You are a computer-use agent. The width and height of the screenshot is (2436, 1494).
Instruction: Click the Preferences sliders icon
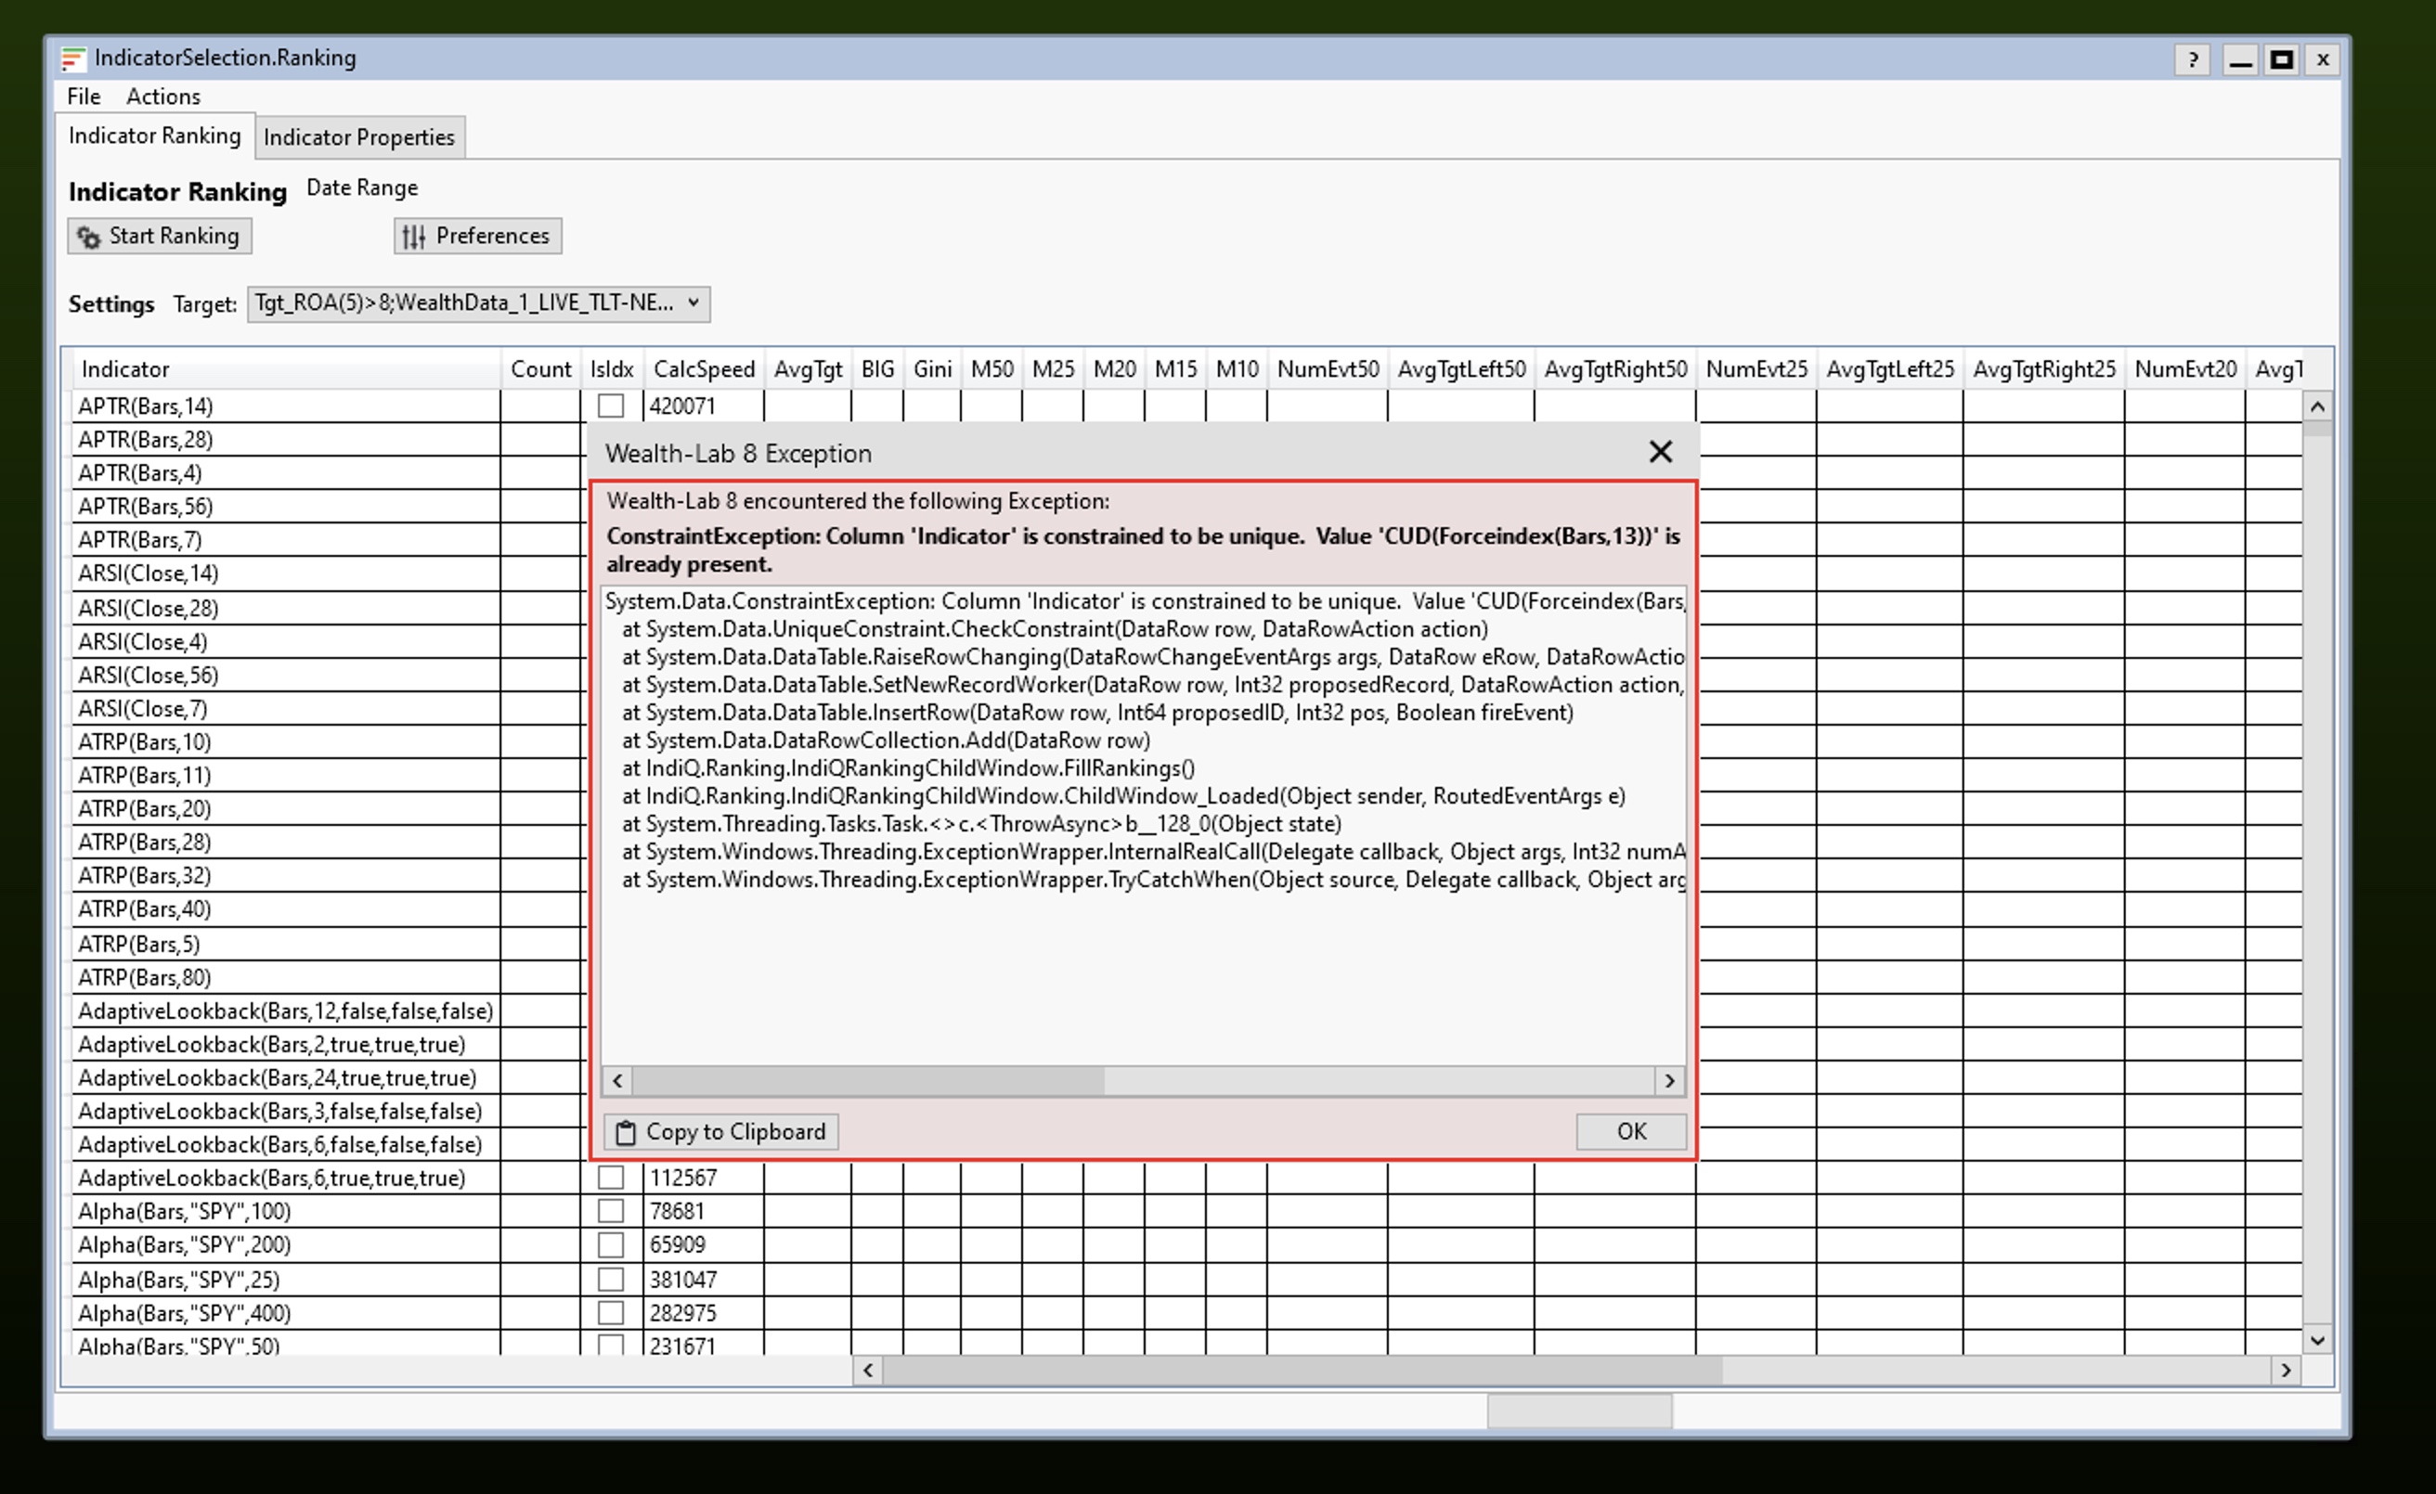tap(414, 238)
